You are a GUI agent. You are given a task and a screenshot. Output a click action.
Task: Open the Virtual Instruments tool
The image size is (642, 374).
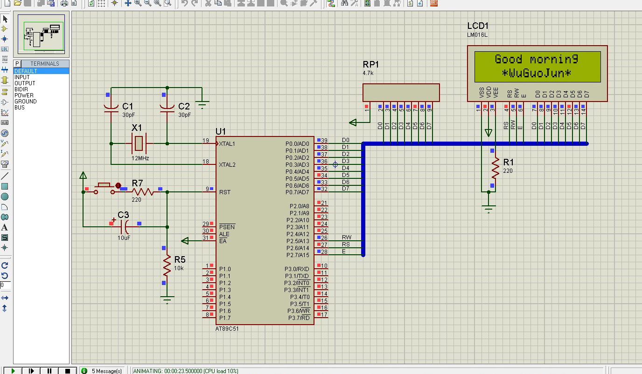[5, 164]
